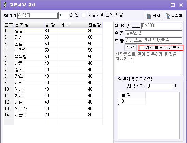Image resolution: width=187 pixels, height=143 pixels.
Task: Click the 첩당량 column header
Action: click(95, 25)
